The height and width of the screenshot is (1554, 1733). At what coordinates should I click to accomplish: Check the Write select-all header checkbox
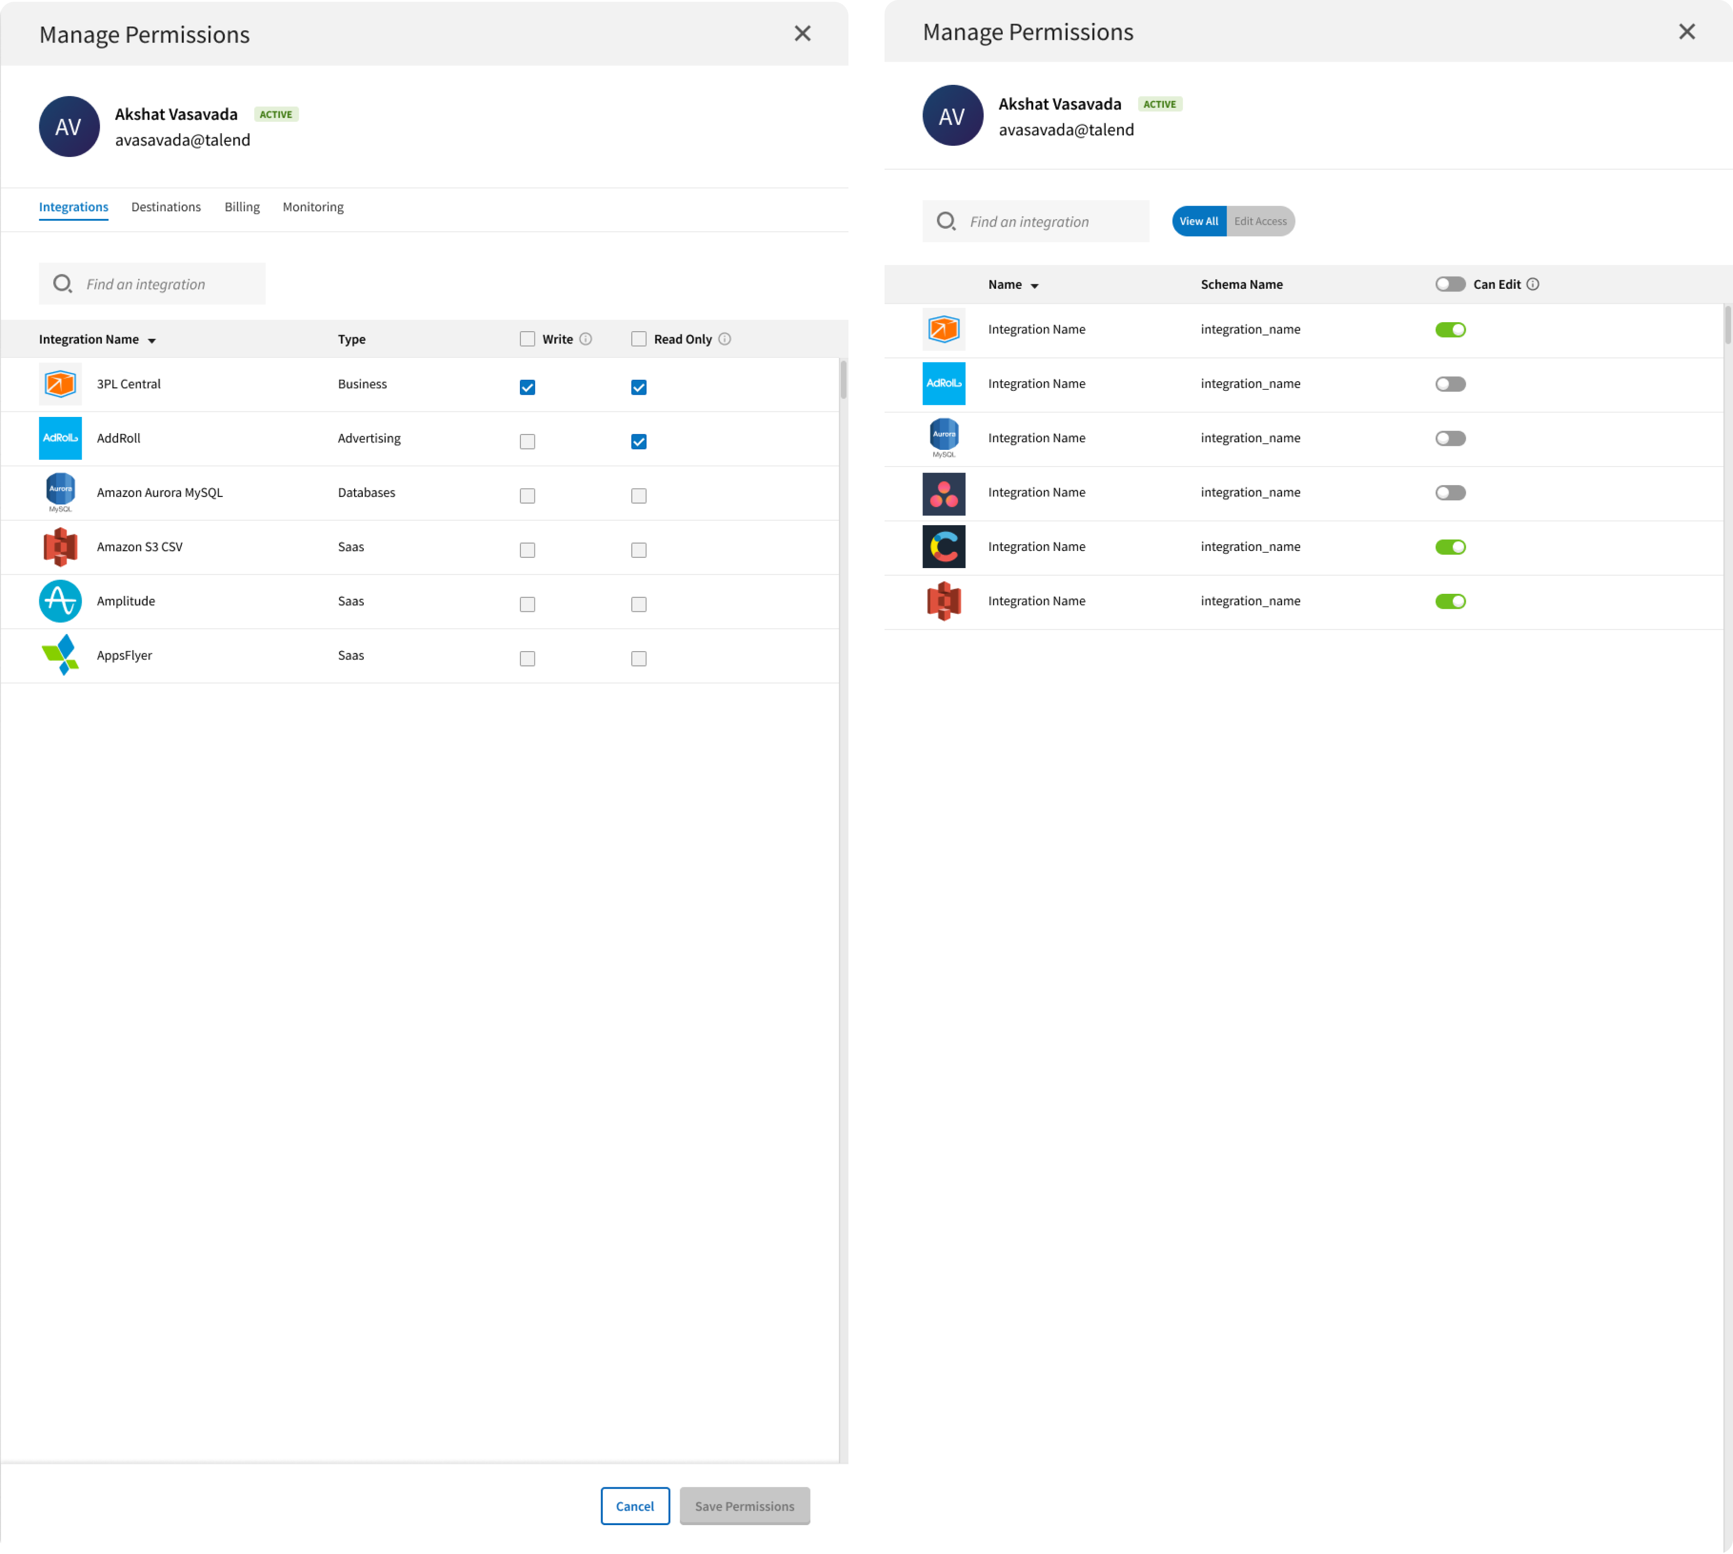(x=528, y=339)
